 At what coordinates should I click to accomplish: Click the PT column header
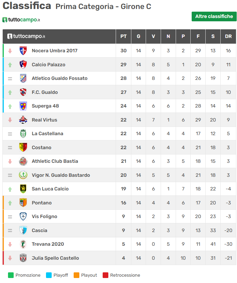[123, 36]
